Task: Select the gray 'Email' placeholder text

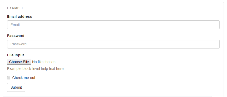Action: click(x=15, y=25)
